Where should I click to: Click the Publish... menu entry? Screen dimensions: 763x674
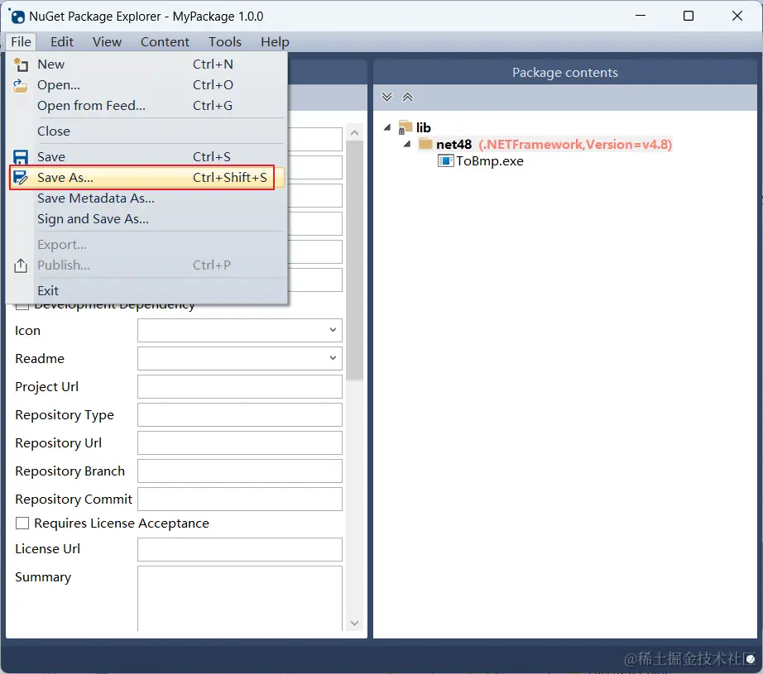pyautogui.click(x=147, y=265)
